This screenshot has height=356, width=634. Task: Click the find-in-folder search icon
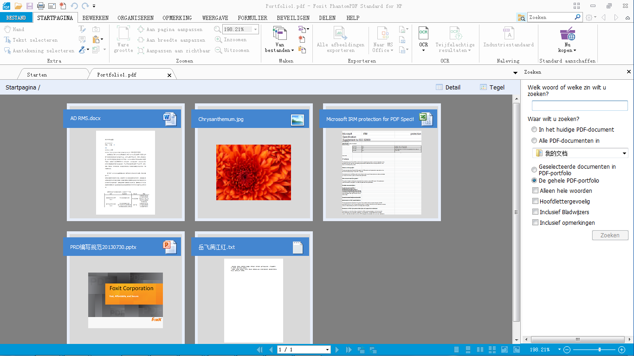[522, 18]
